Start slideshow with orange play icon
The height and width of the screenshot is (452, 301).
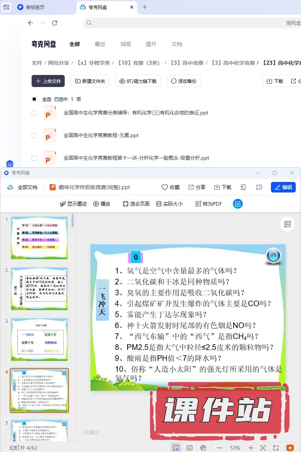[290, 448]
